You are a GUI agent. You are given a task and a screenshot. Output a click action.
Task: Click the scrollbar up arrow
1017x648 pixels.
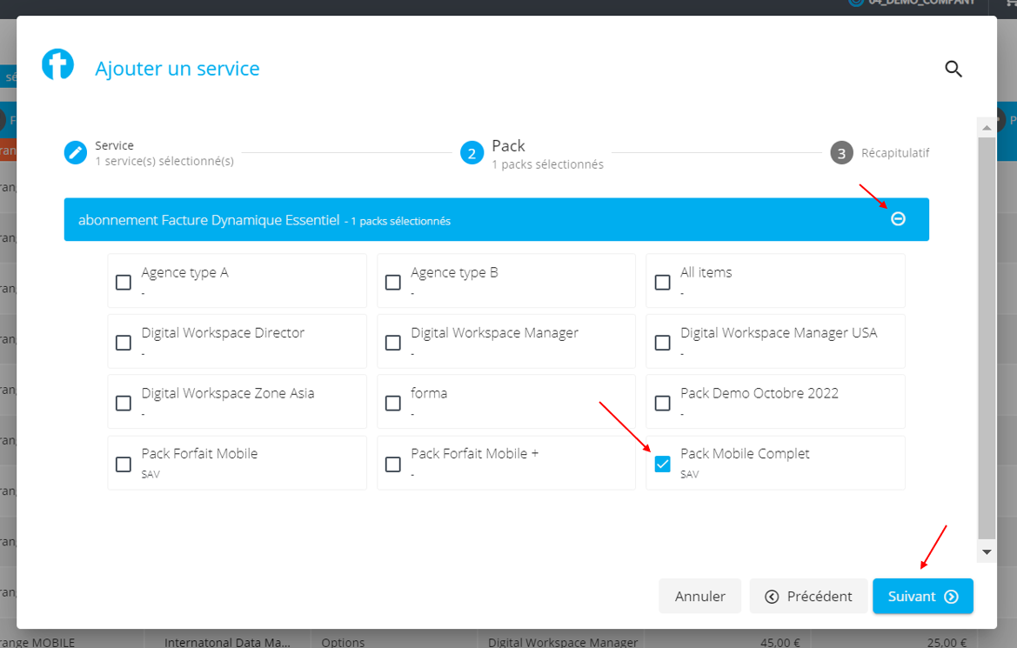click(987, 128)
